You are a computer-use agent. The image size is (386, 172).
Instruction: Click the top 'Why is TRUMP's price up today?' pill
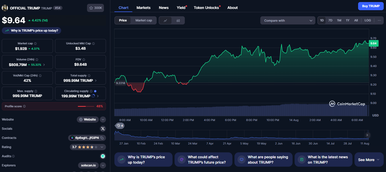(31, 31)
